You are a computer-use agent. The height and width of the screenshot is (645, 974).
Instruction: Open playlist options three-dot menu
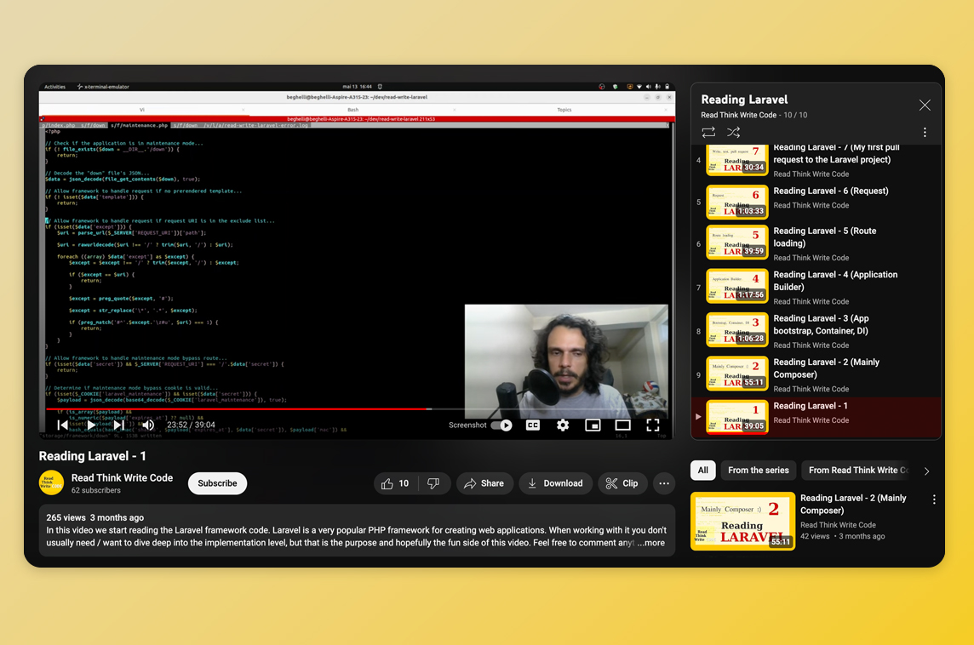925,132
